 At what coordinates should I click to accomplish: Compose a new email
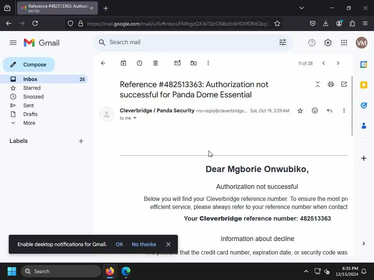click(x=29, y=65)
